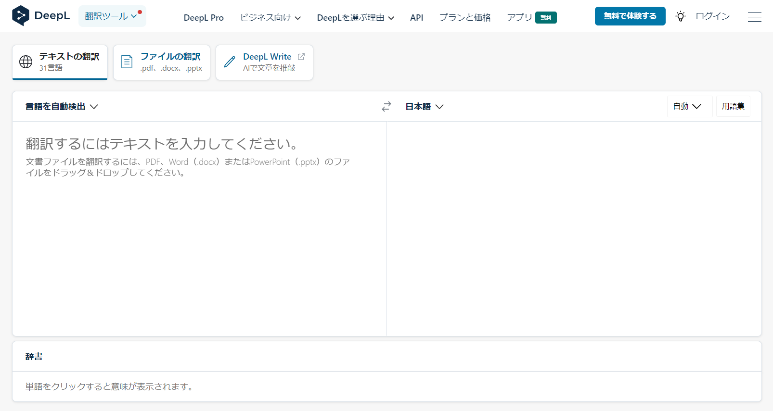Expand the ビジネス向け menu
Image resolution: width=773 pixels, height=411 pixels.
click(271, 18)
